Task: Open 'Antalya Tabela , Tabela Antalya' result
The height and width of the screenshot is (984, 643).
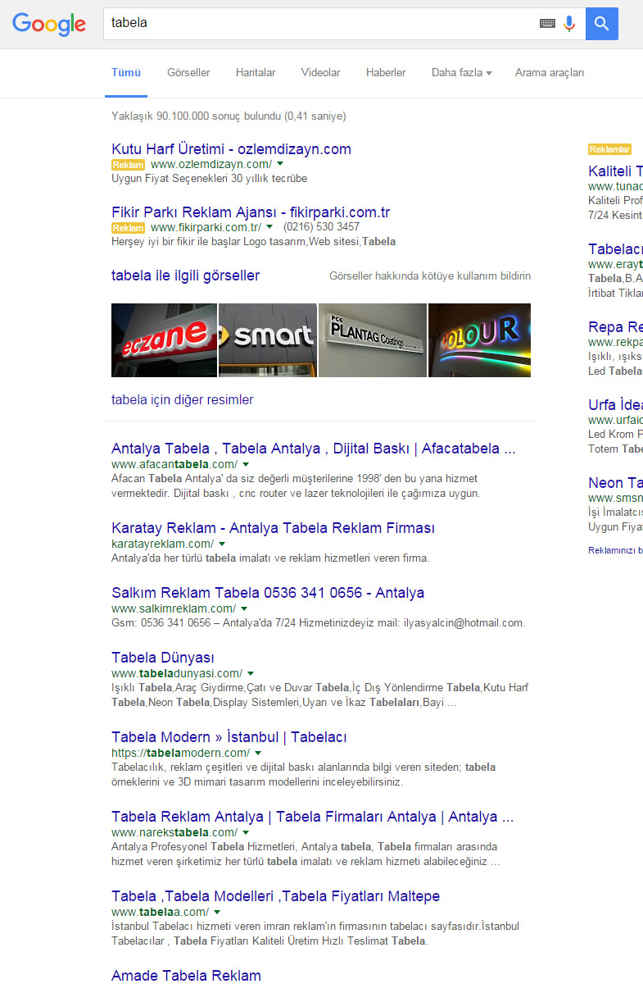Action: coord(313,449)
